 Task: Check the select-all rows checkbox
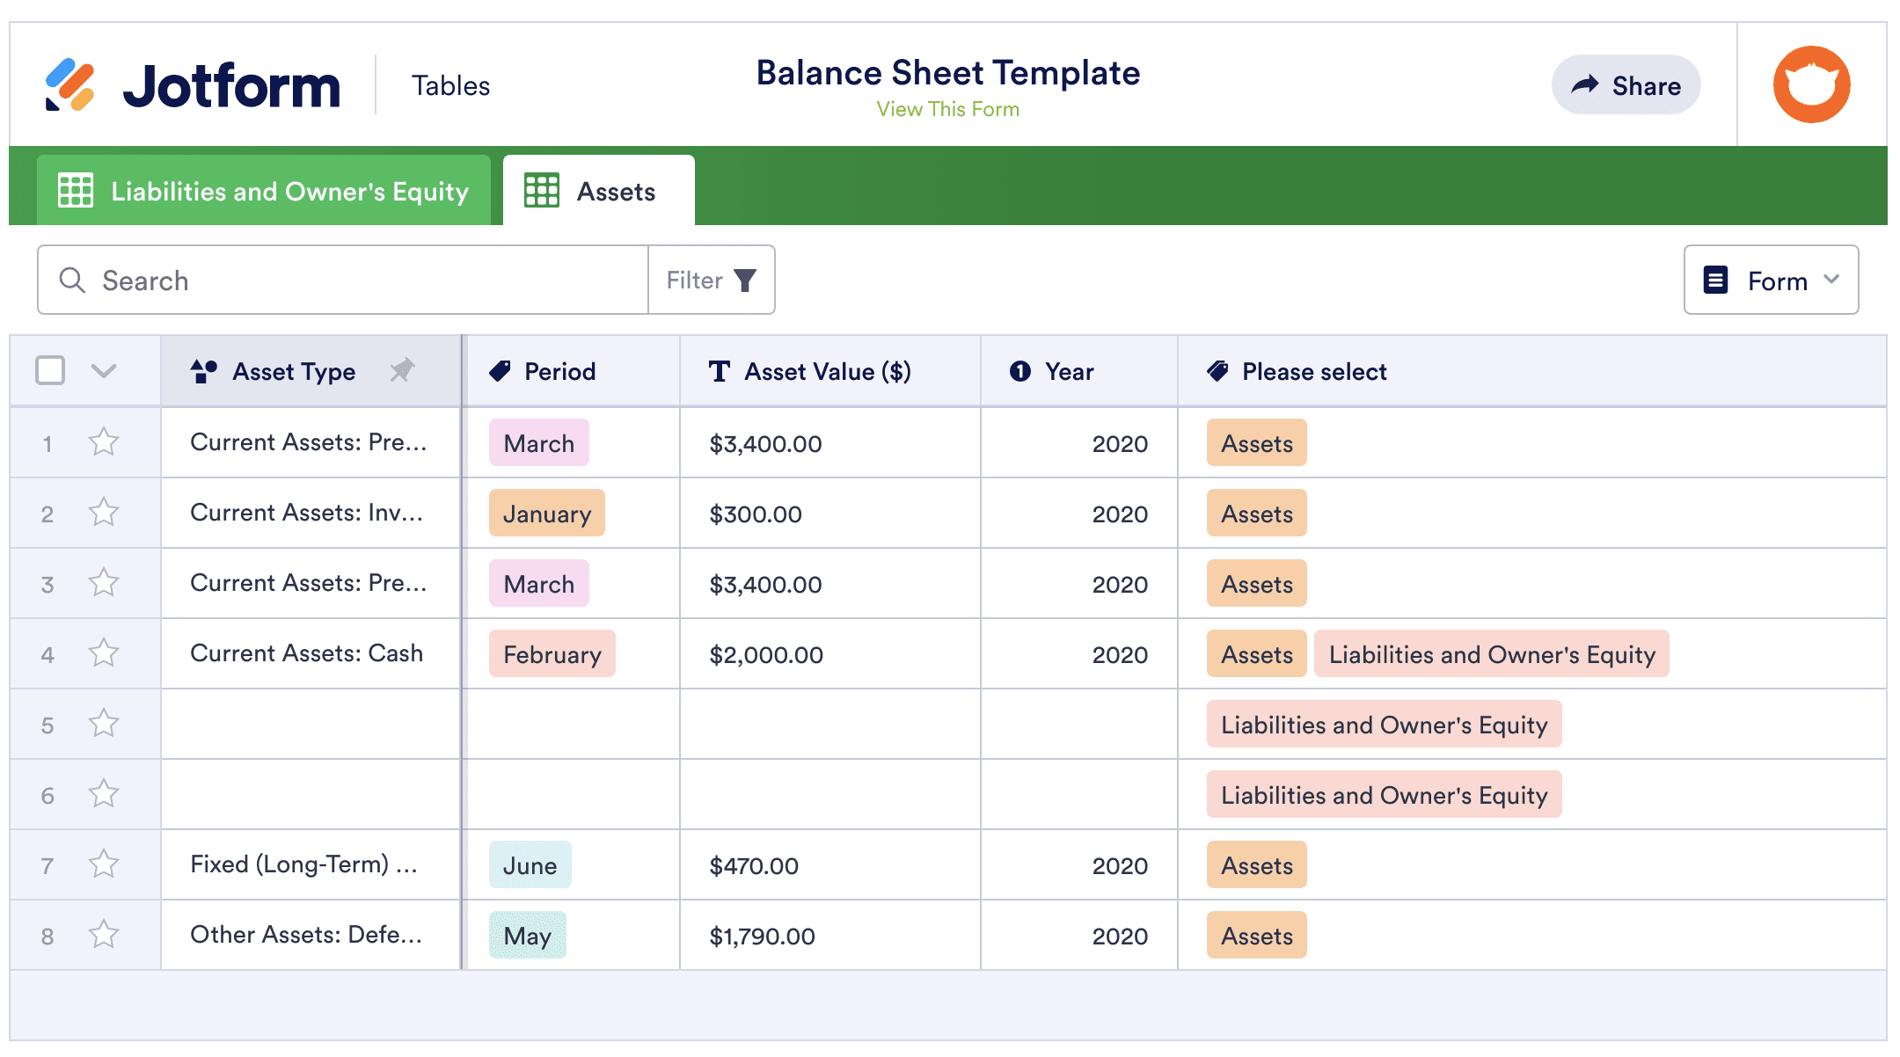50,370
